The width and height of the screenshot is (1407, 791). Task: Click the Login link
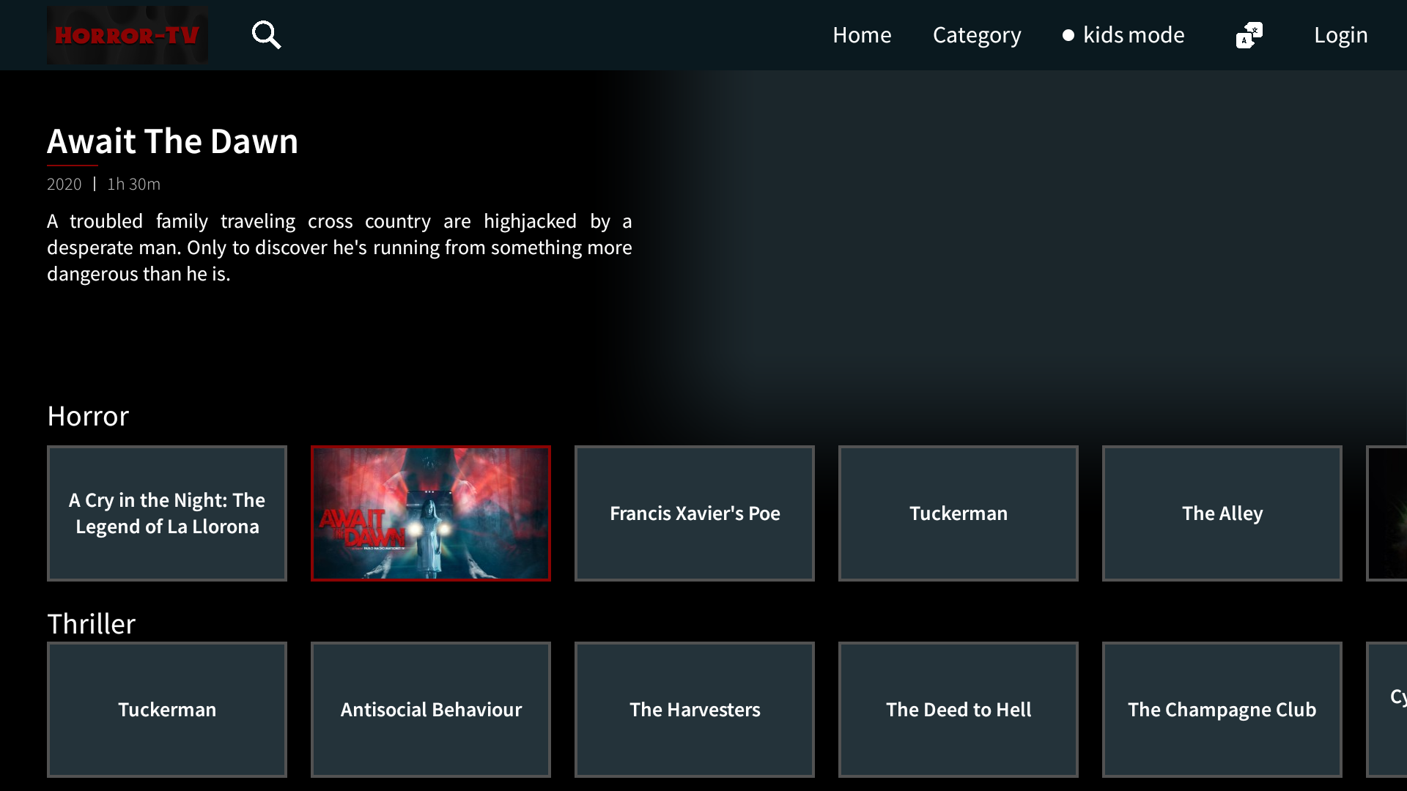pyautogui.click(x=1340, y=34)
